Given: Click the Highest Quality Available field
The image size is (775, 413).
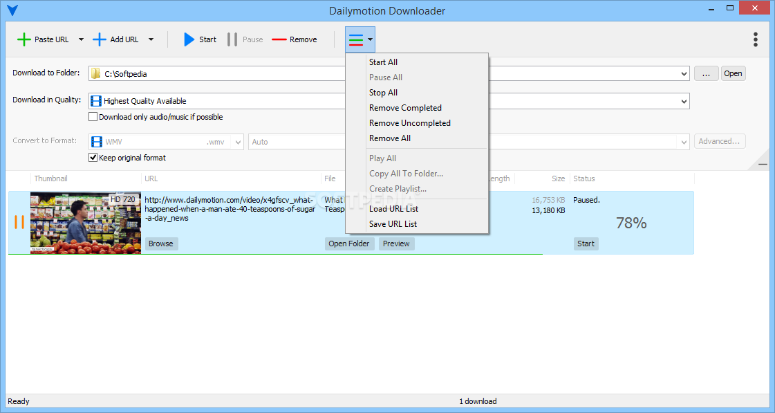Looking at the screenshot, I should pos(389,101).
